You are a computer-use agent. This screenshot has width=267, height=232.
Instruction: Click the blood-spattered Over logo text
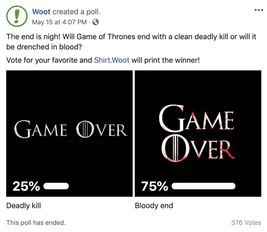198,148
